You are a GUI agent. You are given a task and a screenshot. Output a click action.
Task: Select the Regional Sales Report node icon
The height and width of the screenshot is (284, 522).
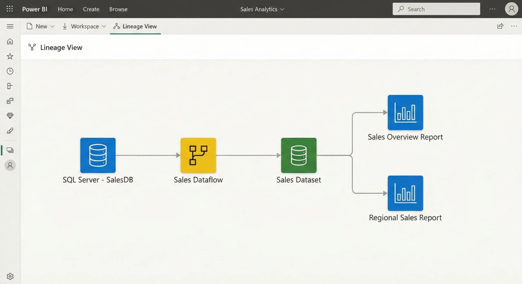(405, 193)
